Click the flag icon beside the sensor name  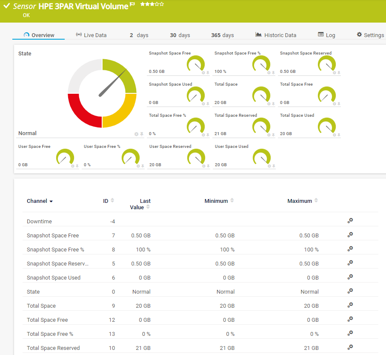(x=132, y=5)
